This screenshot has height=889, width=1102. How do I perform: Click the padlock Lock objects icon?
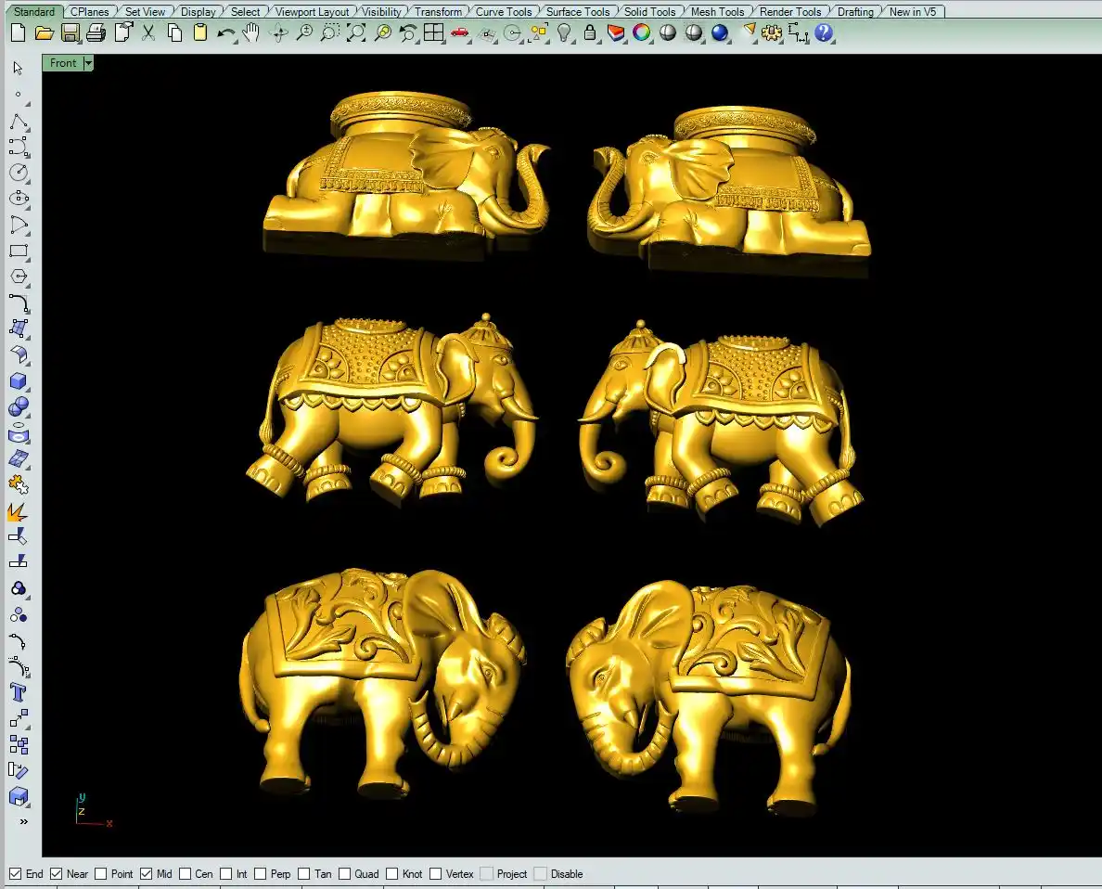(x=590, y=33)
